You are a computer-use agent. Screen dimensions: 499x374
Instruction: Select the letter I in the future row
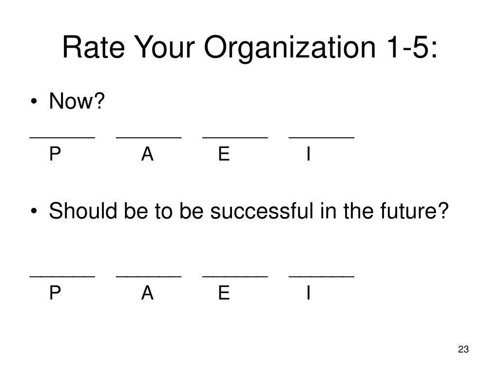(308, 293)
